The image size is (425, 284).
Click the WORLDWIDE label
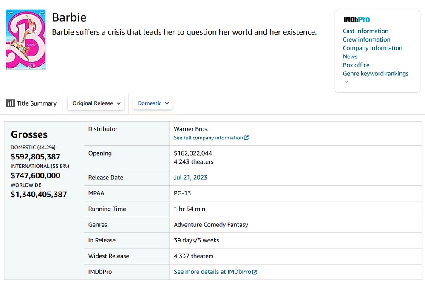pyautogui.click(x=26, y=185)
